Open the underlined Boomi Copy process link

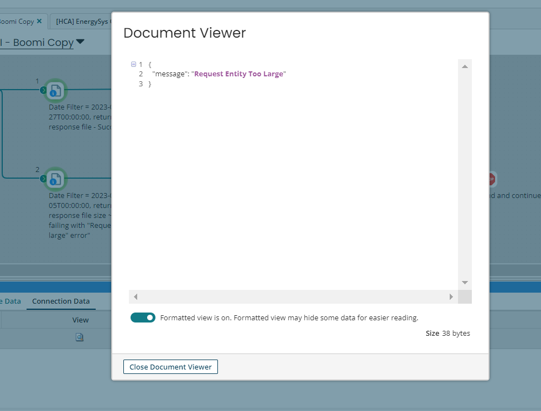[37, 42]
